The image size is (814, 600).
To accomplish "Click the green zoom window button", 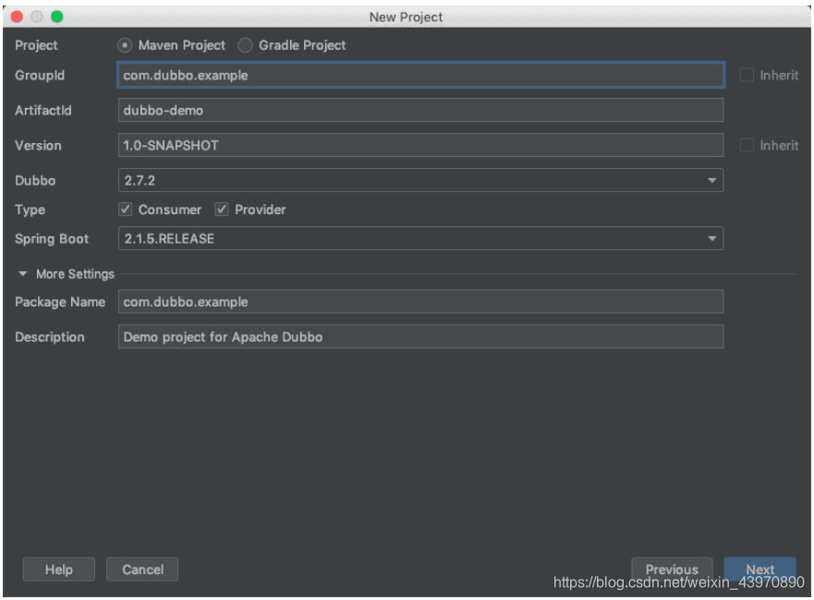I will tap(57, 17).
